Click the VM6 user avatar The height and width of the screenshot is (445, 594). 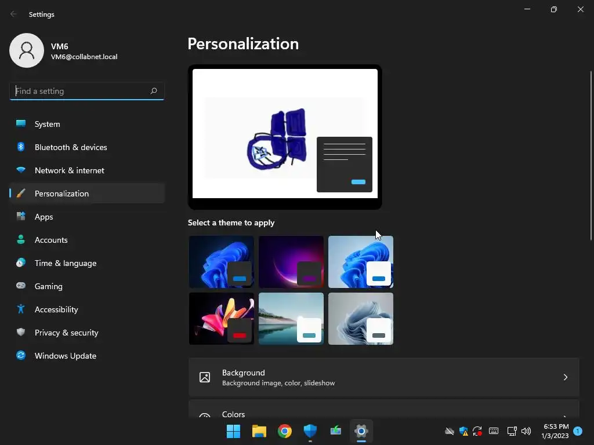27,50
